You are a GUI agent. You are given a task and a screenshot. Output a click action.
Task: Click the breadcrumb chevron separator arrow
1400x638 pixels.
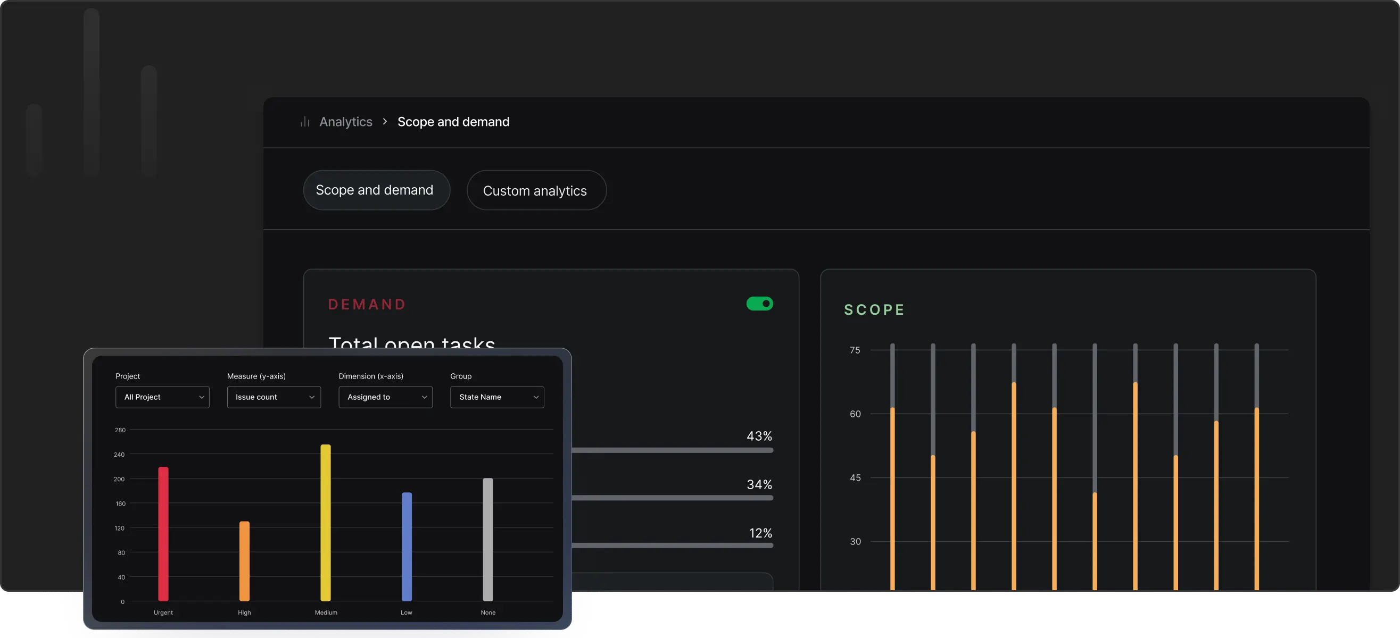click(x=385, y=122)
